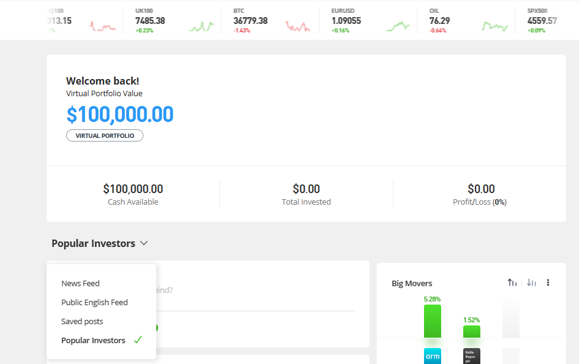
Task: View the EURUSD mini price chart
Action: click(x=397, y=26)
